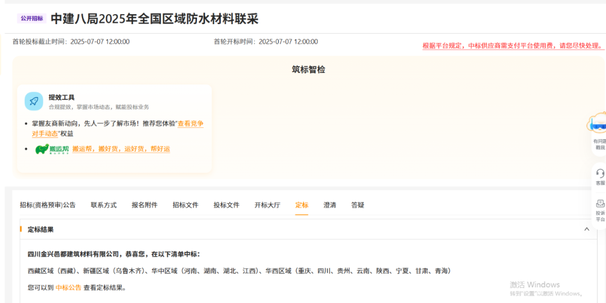606x303 pixels.
Task: Open the 报名附件 tab
Action: coord(145,205)
